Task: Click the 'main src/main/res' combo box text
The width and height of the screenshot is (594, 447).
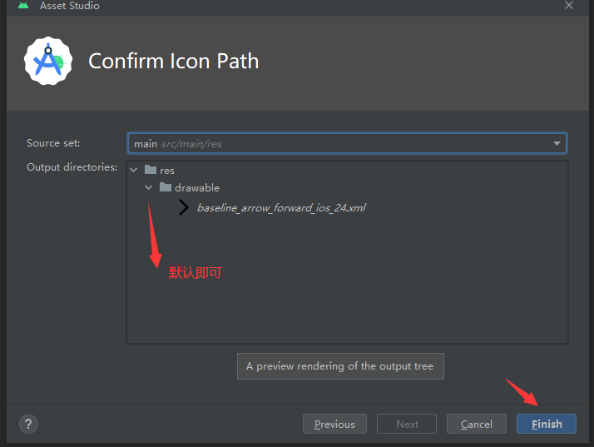Action: tap(178, 144)
